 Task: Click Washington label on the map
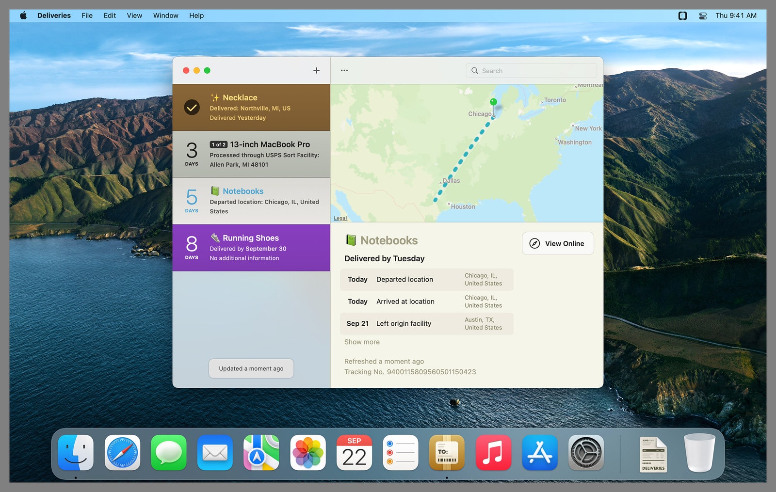(574, 142)
